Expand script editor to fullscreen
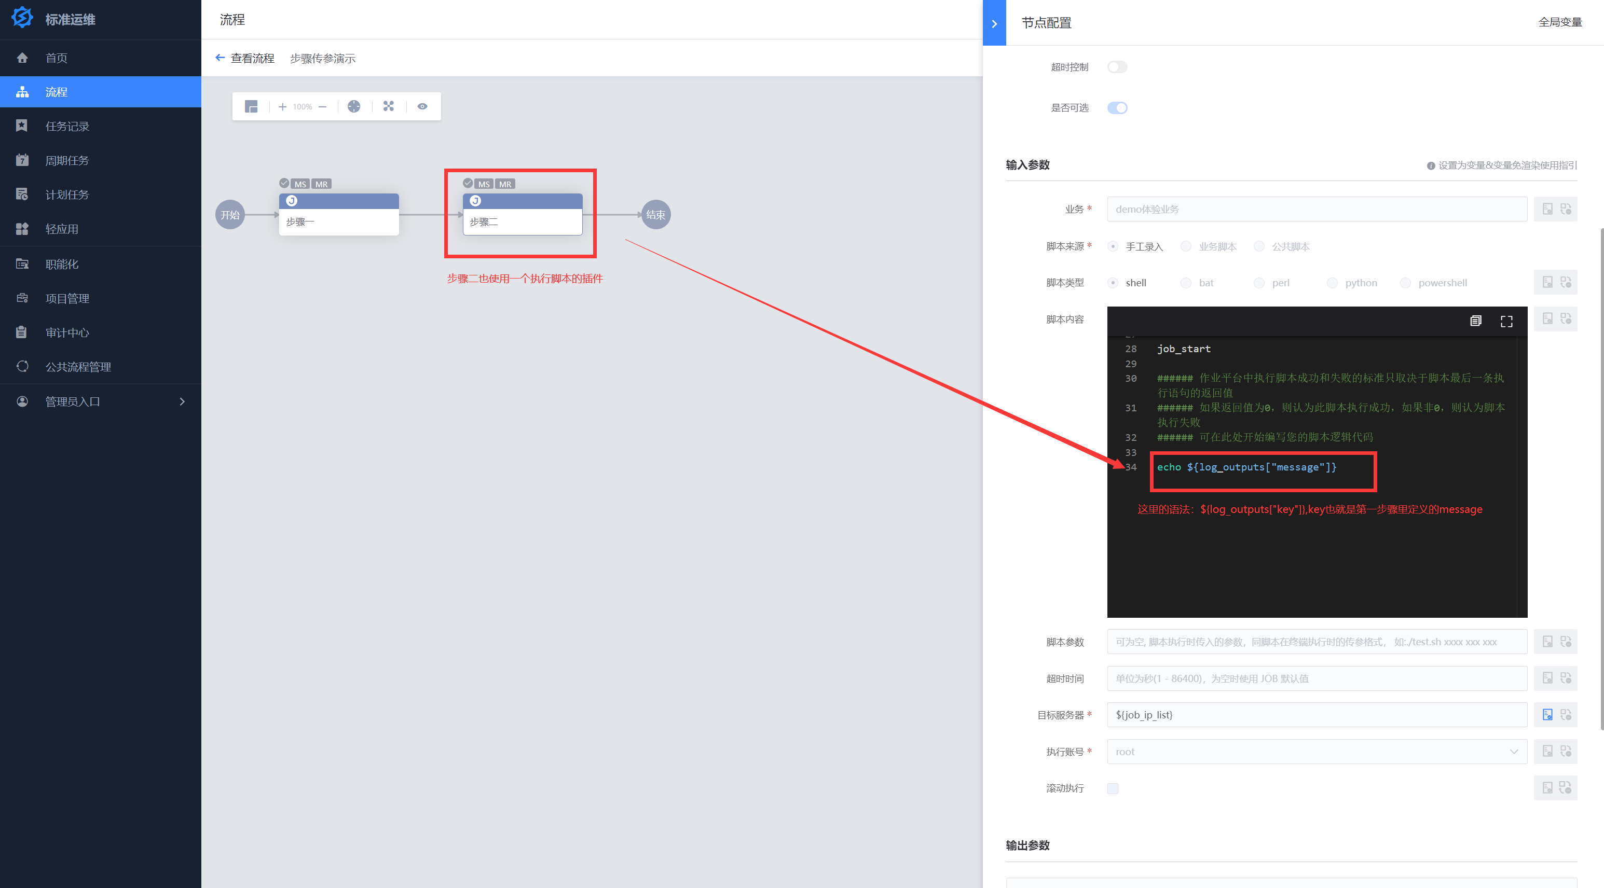Screen dimensions: 1604x888 [x=1506, y=321]
